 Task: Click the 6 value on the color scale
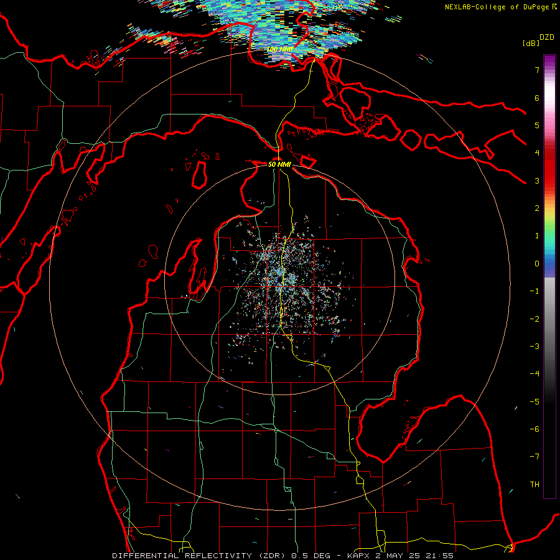coord(537,98)
